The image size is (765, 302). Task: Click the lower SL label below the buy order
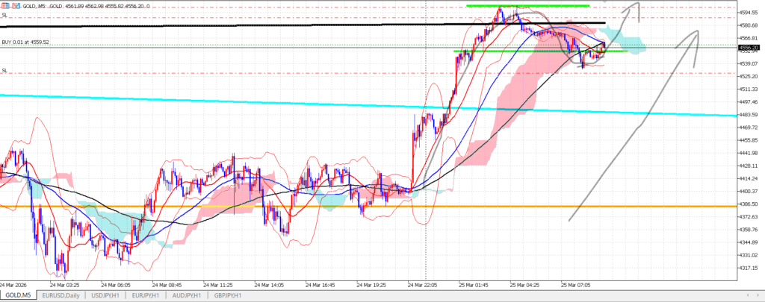pyautogui.click(x=4, y=71)
